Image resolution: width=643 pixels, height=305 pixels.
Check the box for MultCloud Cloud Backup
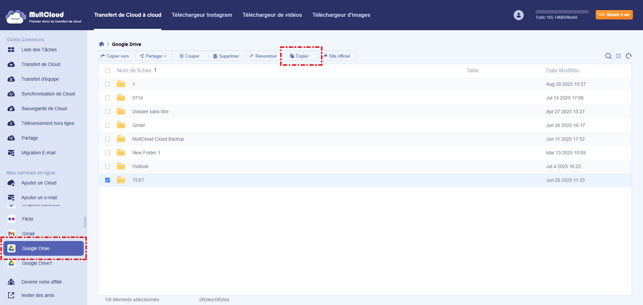(x=107, y=139)
